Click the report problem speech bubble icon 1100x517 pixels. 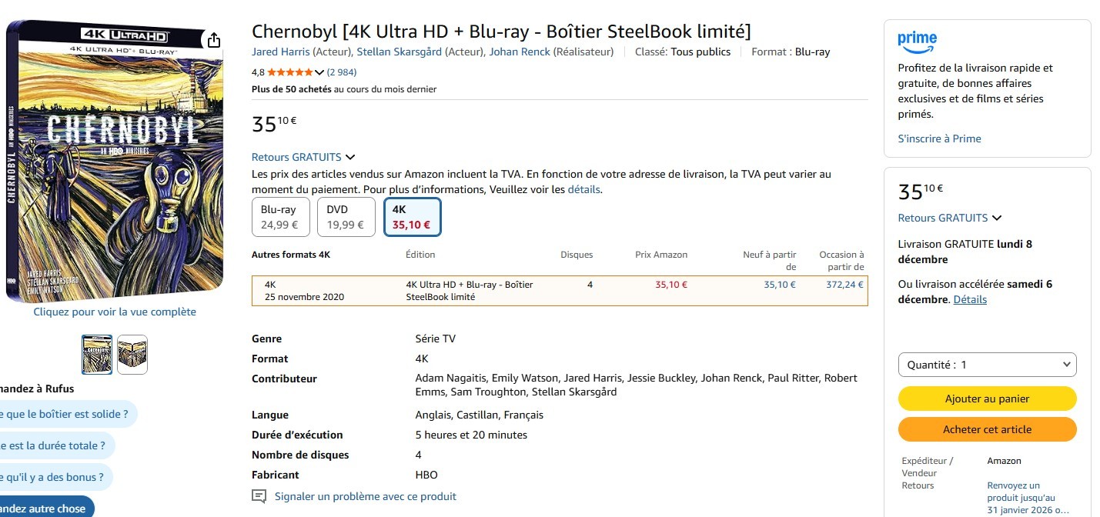[x=259, y=496]
